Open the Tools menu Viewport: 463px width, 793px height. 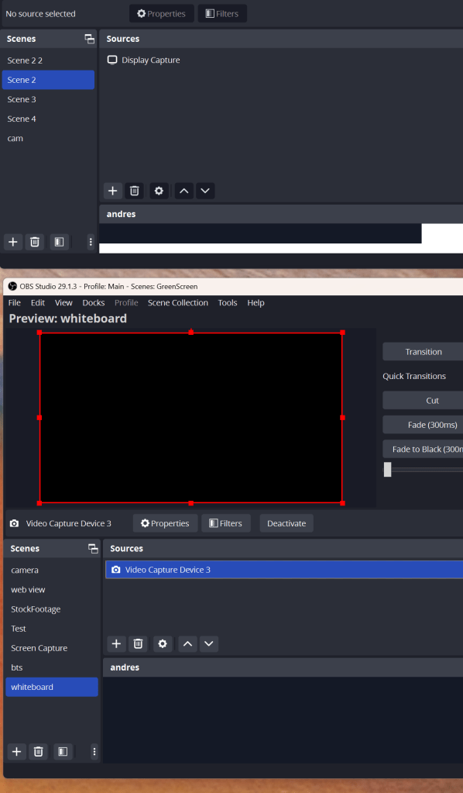(228, 302)
